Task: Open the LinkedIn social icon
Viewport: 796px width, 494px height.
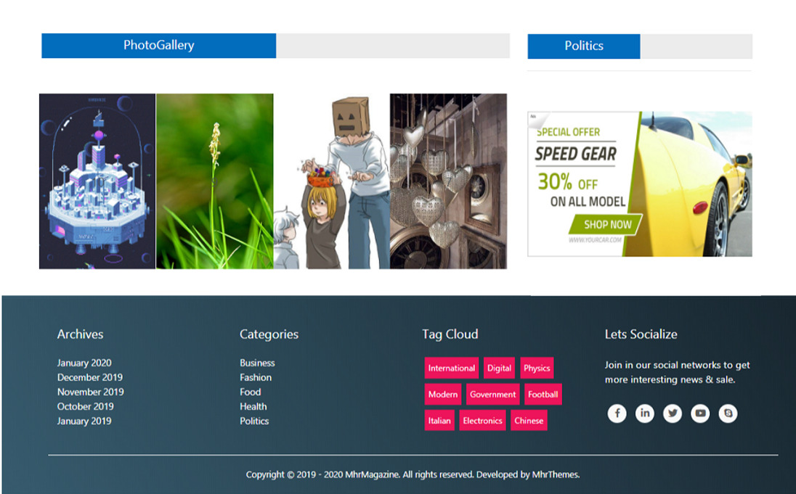Action: [x=645, y=413]
